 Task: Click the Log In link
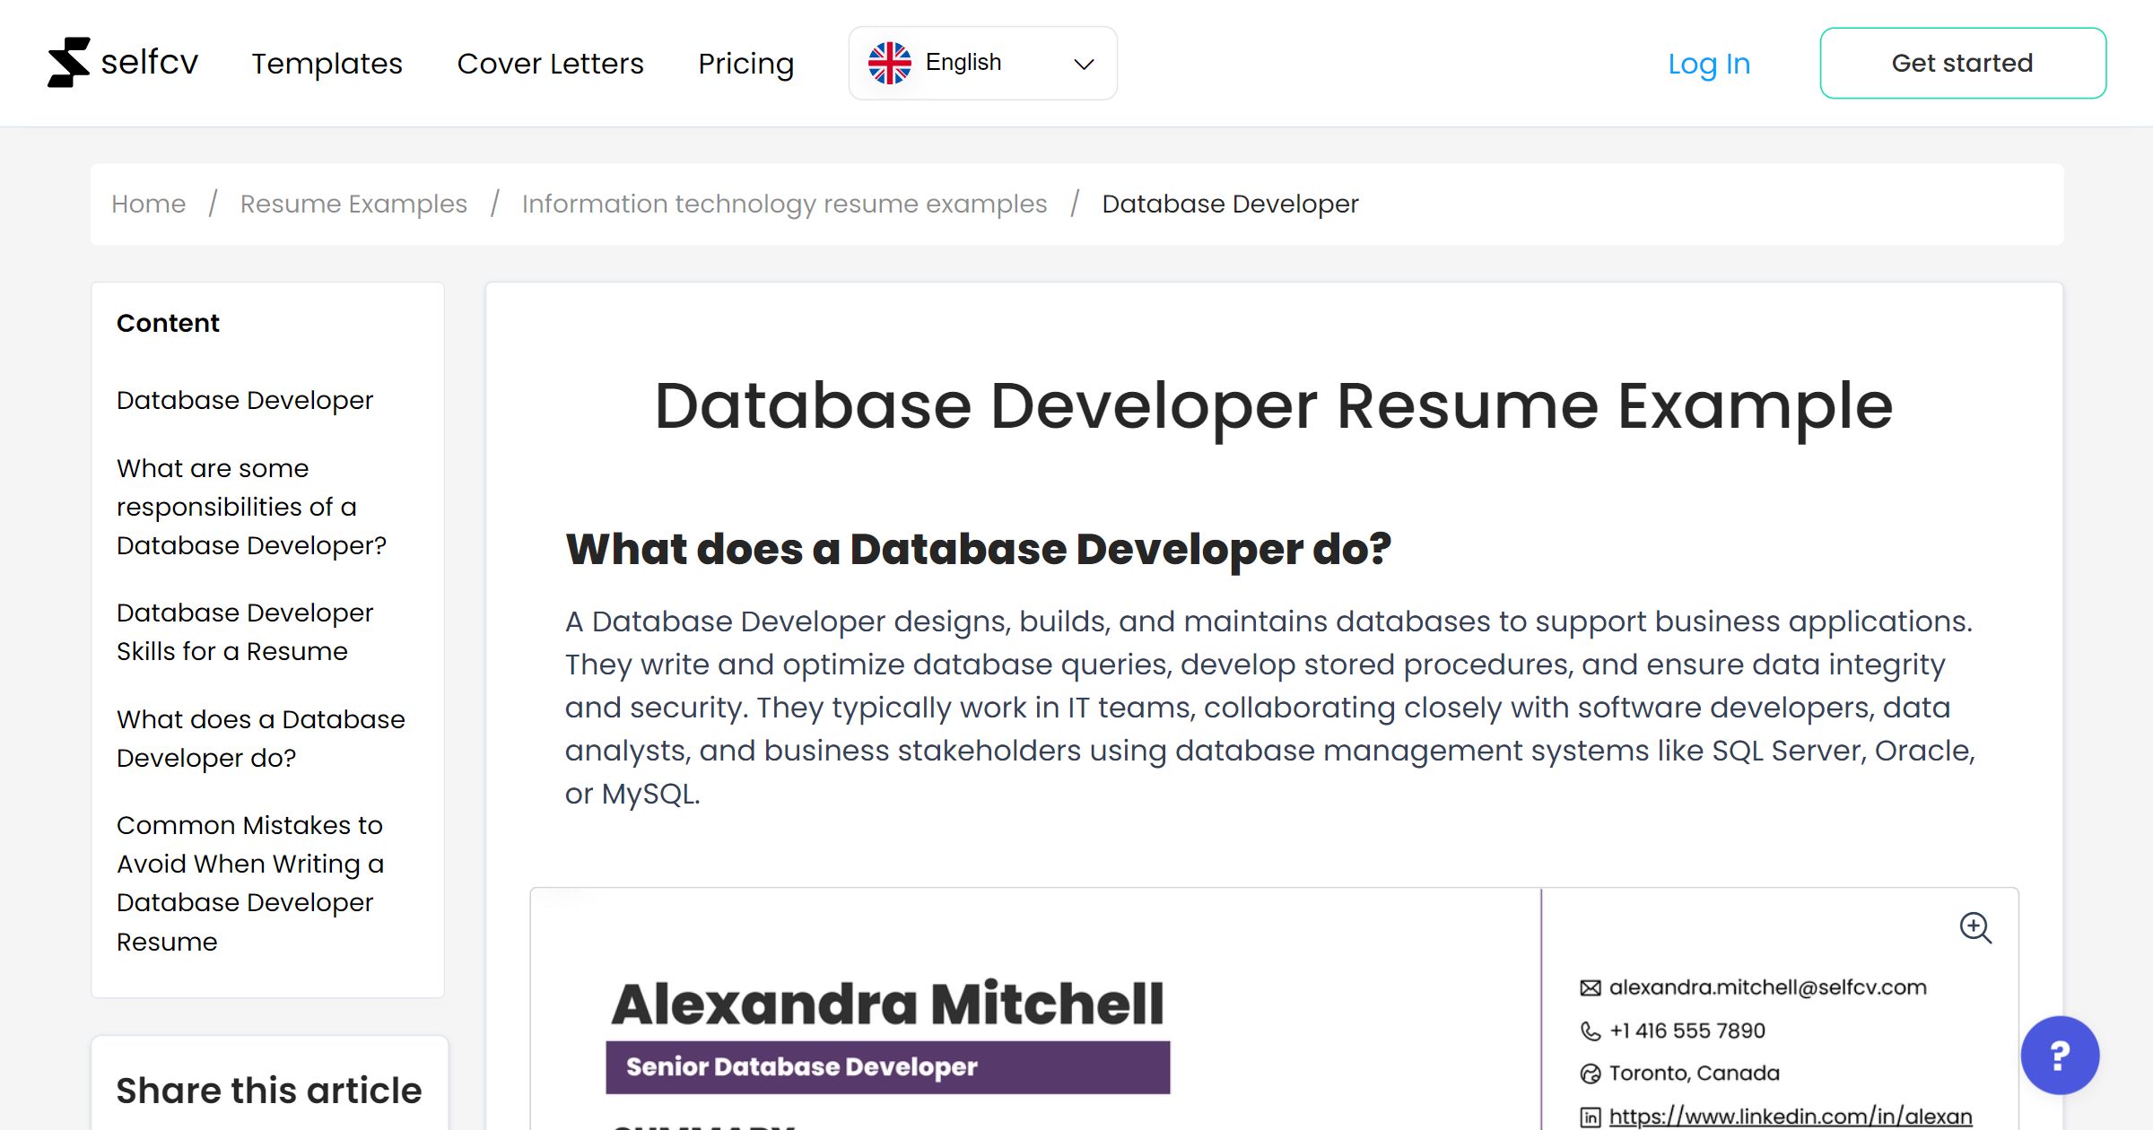pos(1709,64)
